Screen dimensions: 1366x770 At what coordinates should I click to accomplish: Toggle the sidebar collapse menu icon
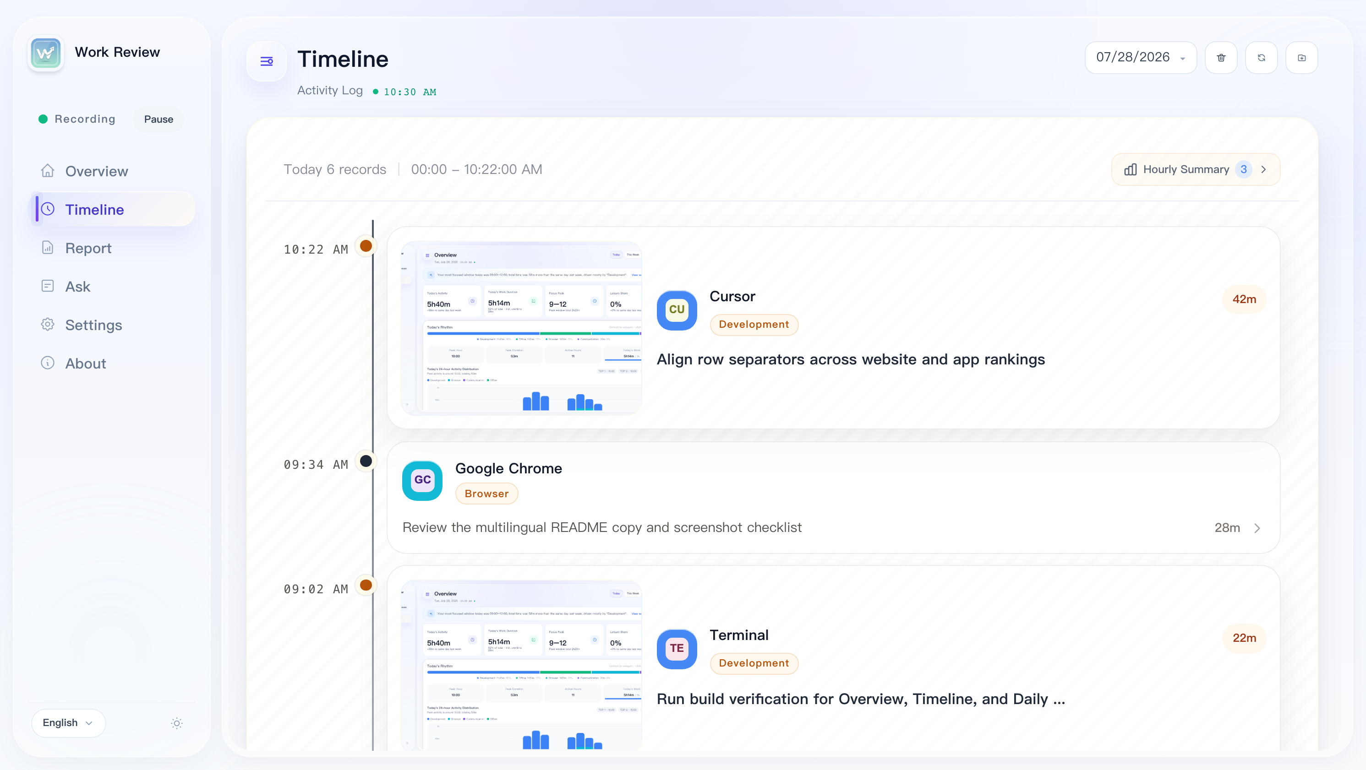(267, 61)
